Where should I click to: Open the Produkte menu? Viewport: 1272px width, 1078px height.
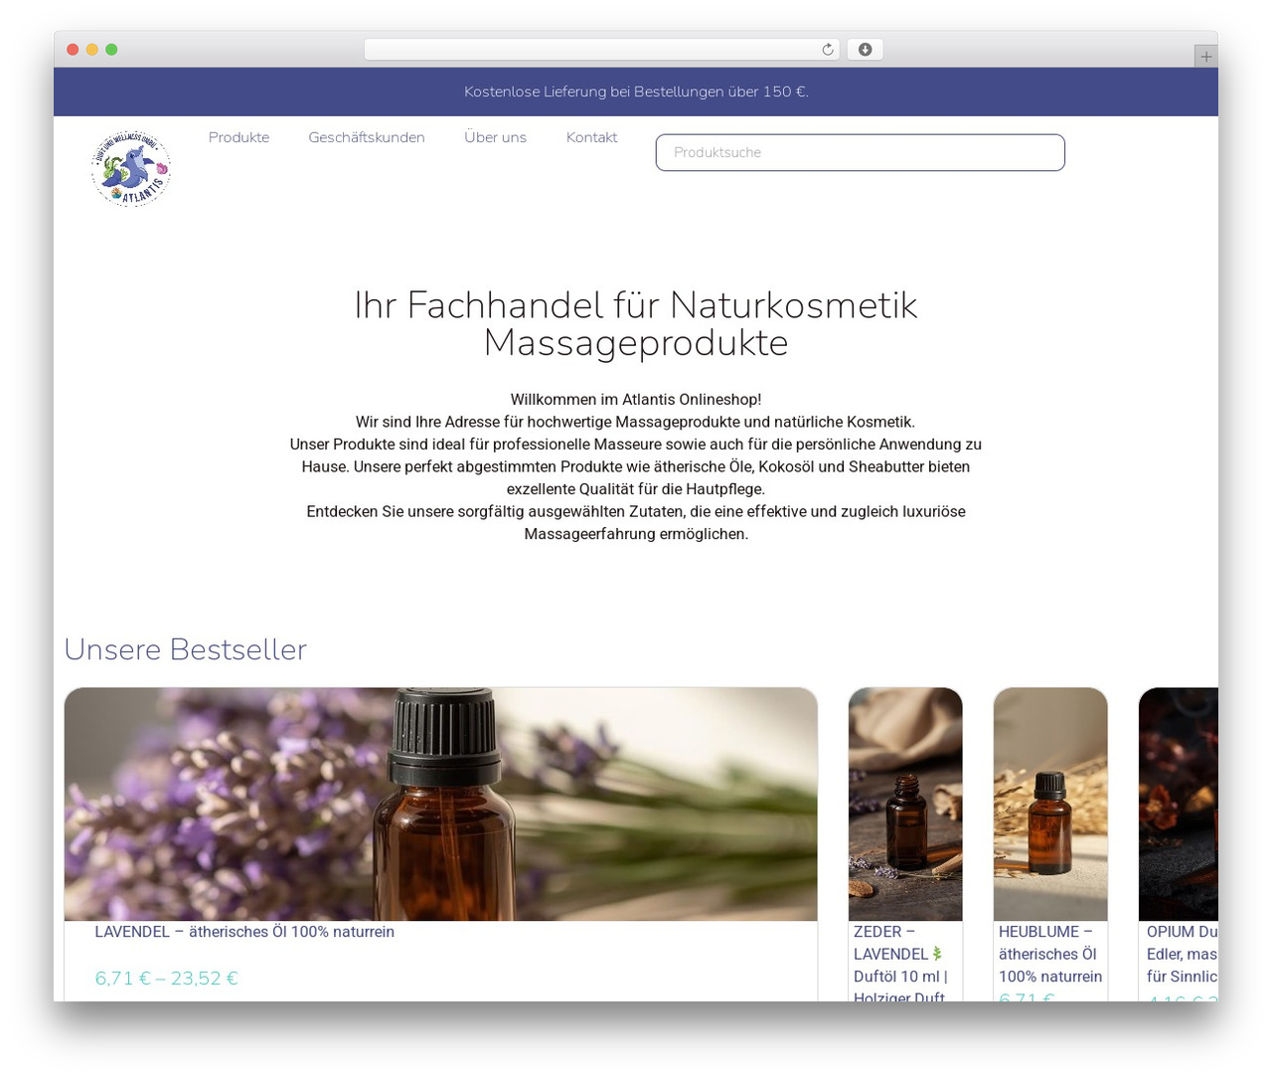pos(238,137)
